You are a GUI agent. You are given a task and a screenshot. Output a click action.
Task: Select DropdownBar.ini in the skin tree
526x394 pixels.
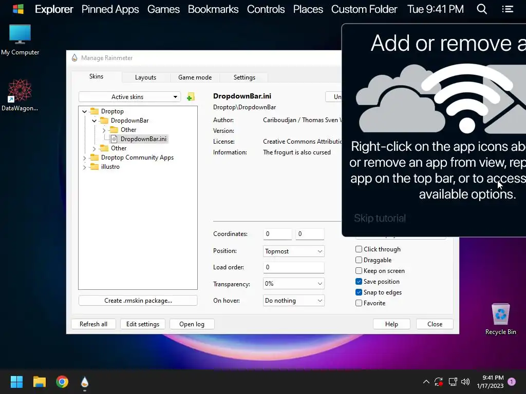[x=143, y=139]
